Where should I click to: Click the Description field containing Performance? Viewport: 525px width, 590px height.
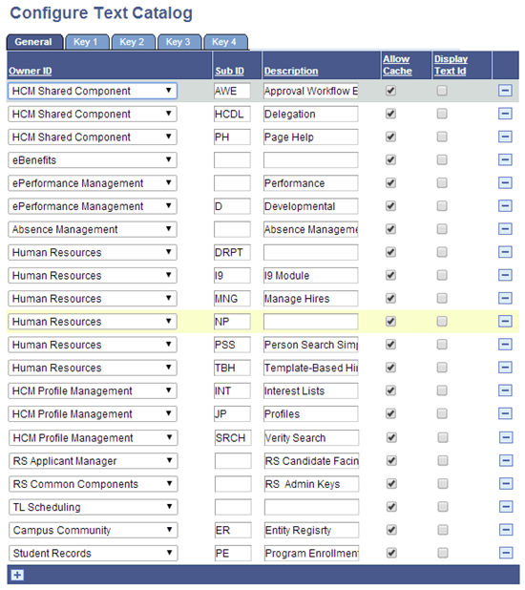(x=310, y=183)
